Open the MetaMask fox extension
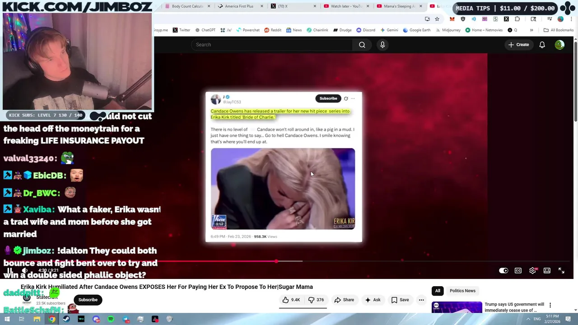 pos(452,19)
